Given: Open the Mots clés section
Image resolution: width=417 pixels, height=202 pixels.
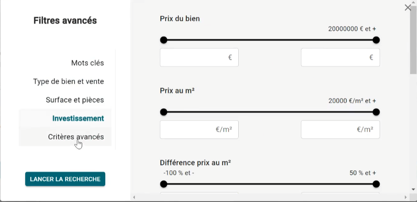Looking at the screenshot, I should [87, 63].
